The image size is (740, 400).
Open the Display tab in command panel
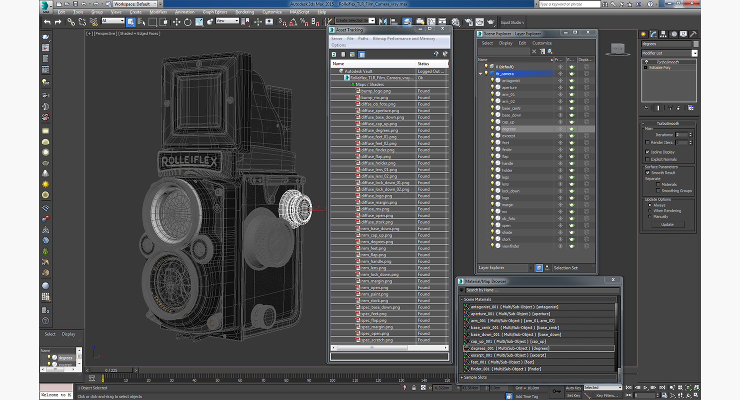[683, 34]
